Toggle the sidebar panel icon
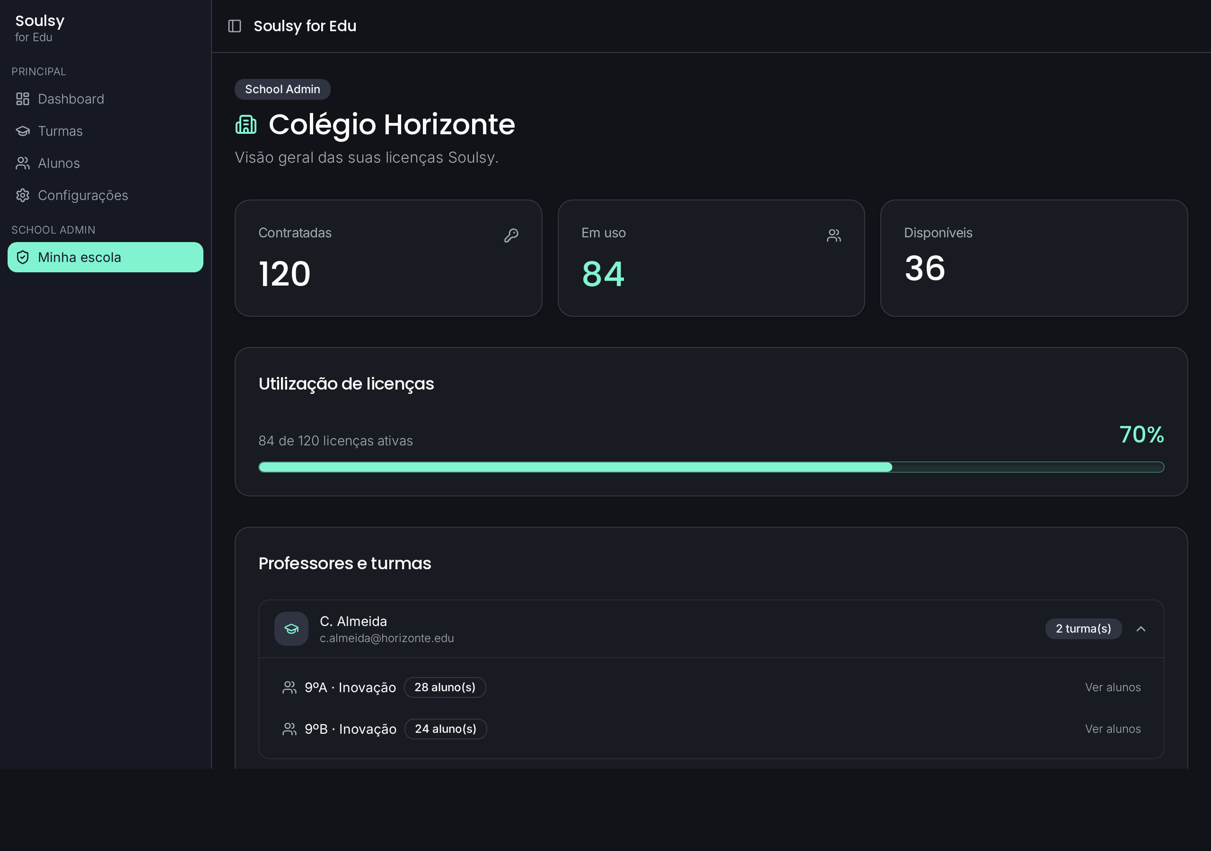This screenshot has height=851, width=1211. click(234, 26)
